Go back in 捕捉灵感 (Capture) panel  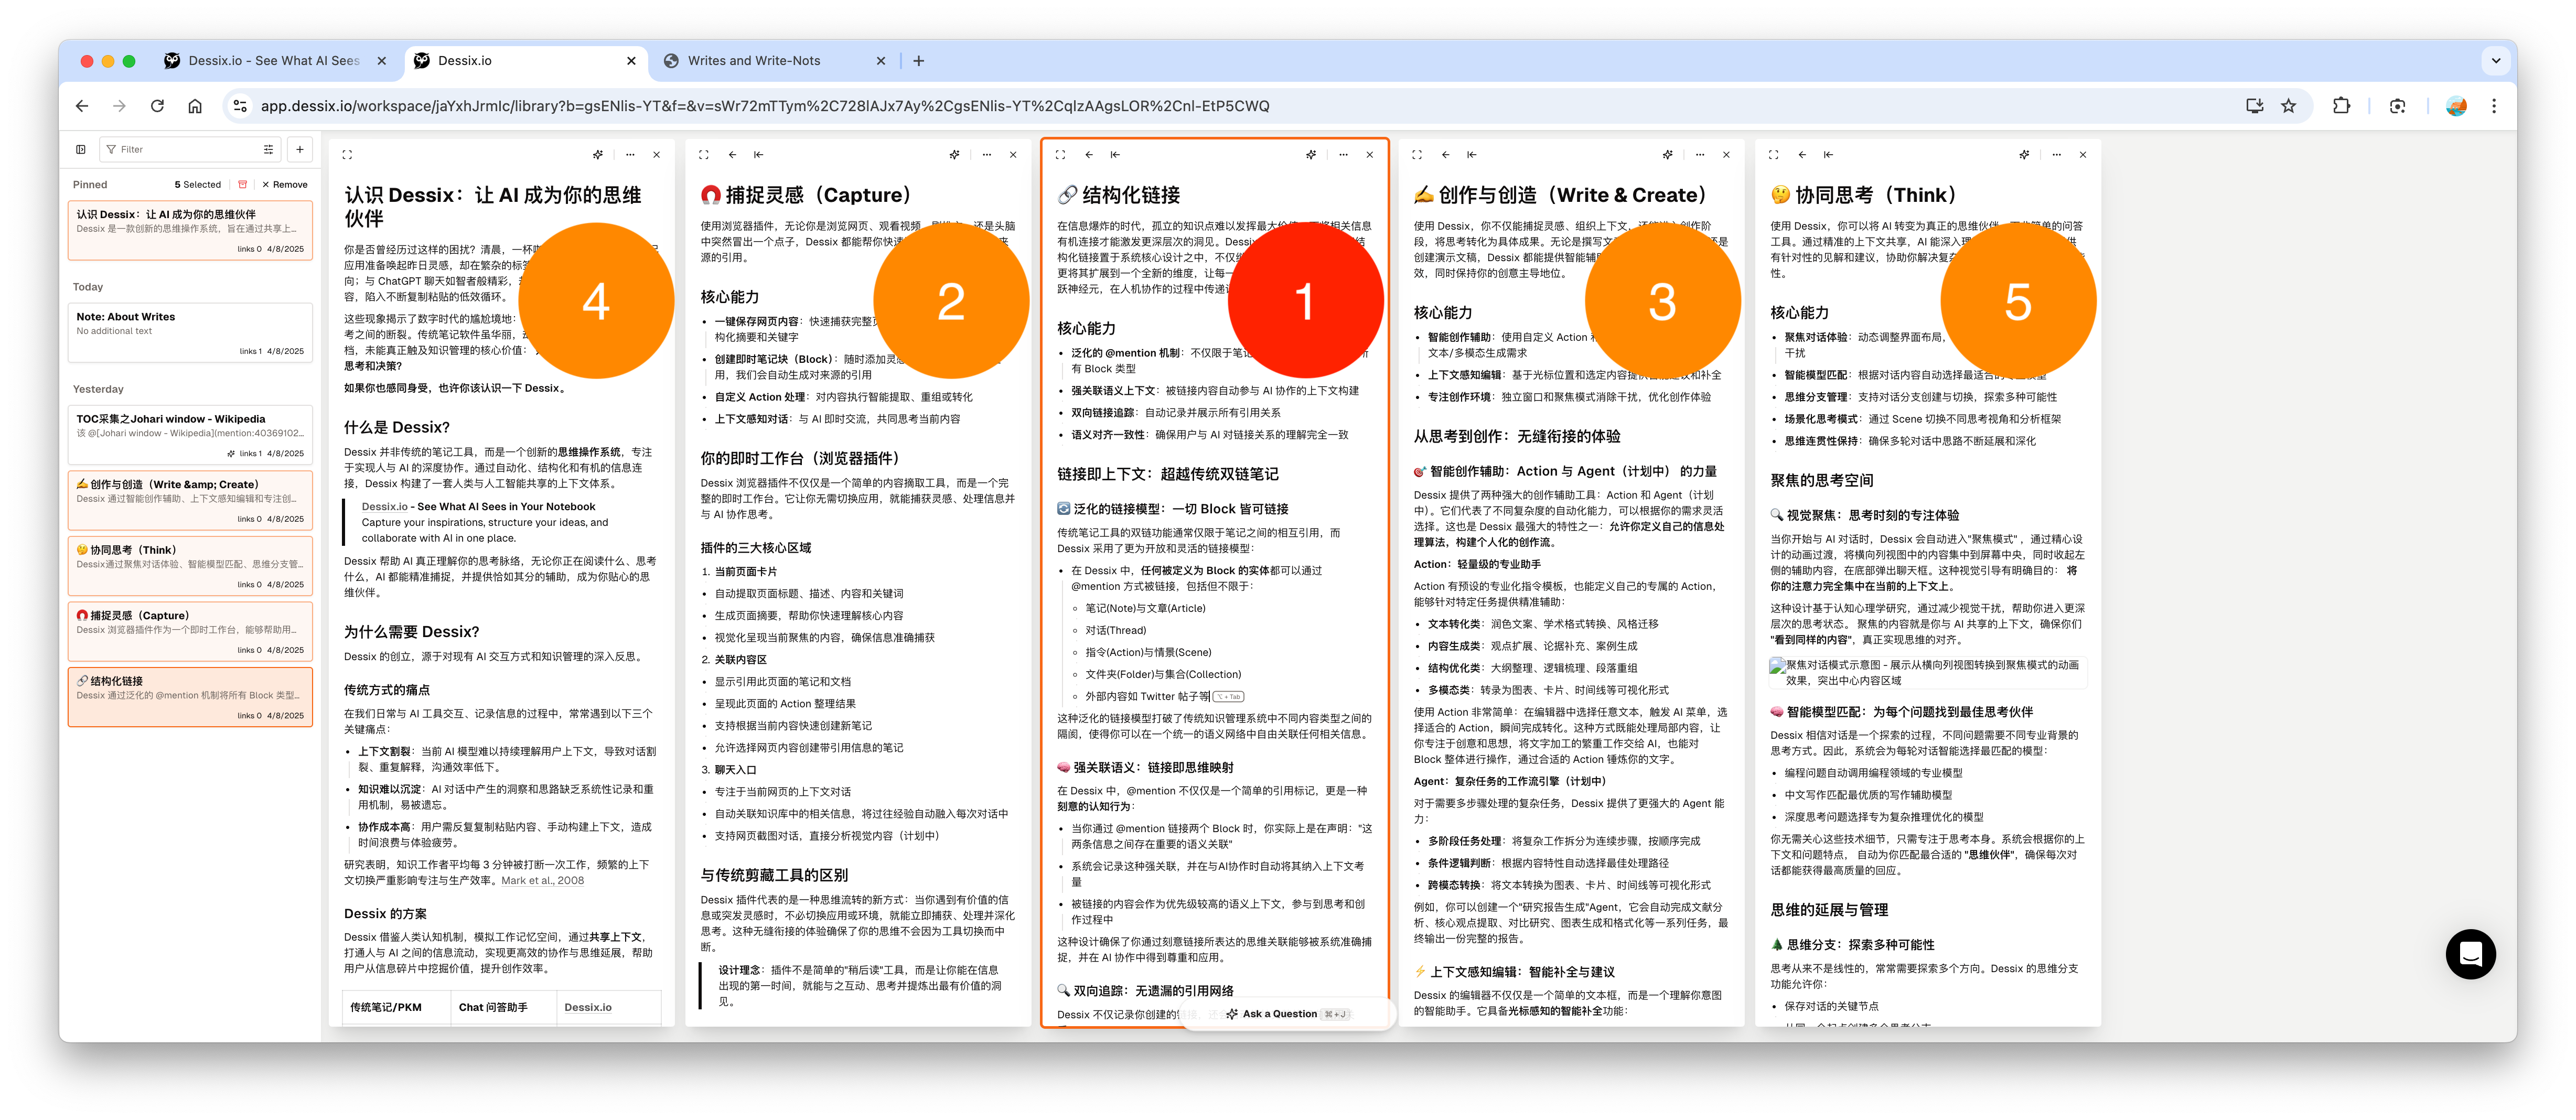732,154
